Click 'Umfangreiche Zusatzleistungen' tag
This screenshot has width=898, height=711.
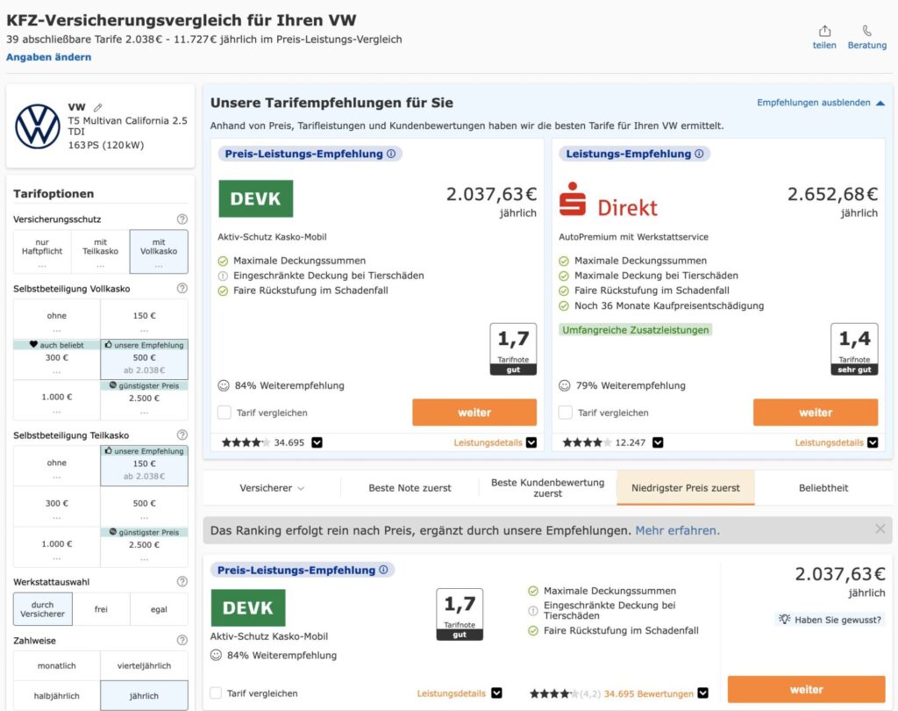coord(635,330)
